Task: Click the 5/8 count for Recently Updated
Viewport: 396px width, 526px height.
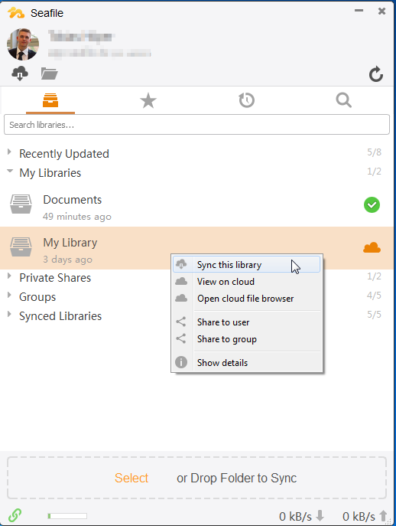Action: coord(375,152)
